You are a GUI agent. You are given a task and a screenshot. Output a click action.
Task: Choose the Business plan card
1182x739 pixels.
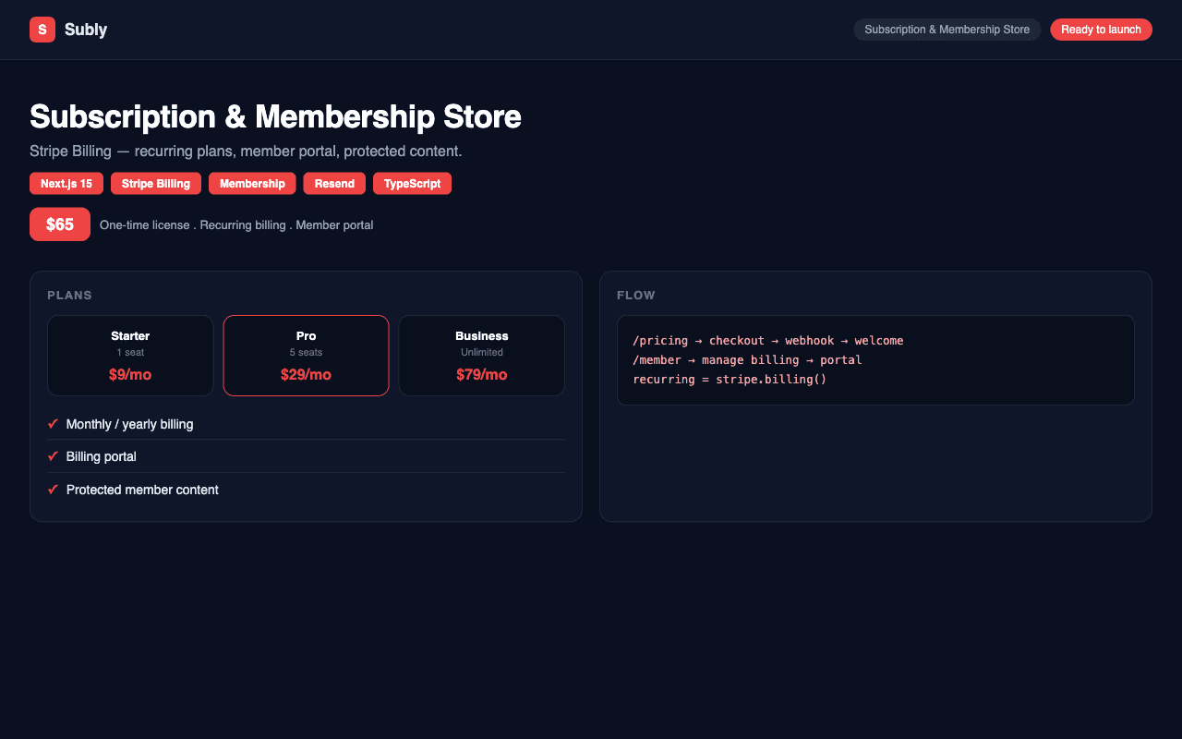coord(482,356)
